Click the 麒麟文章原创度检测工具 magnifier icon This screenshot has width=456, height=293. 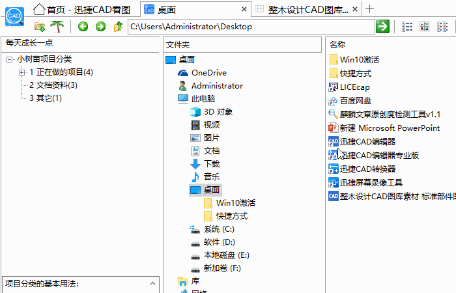tap(334, 114)
